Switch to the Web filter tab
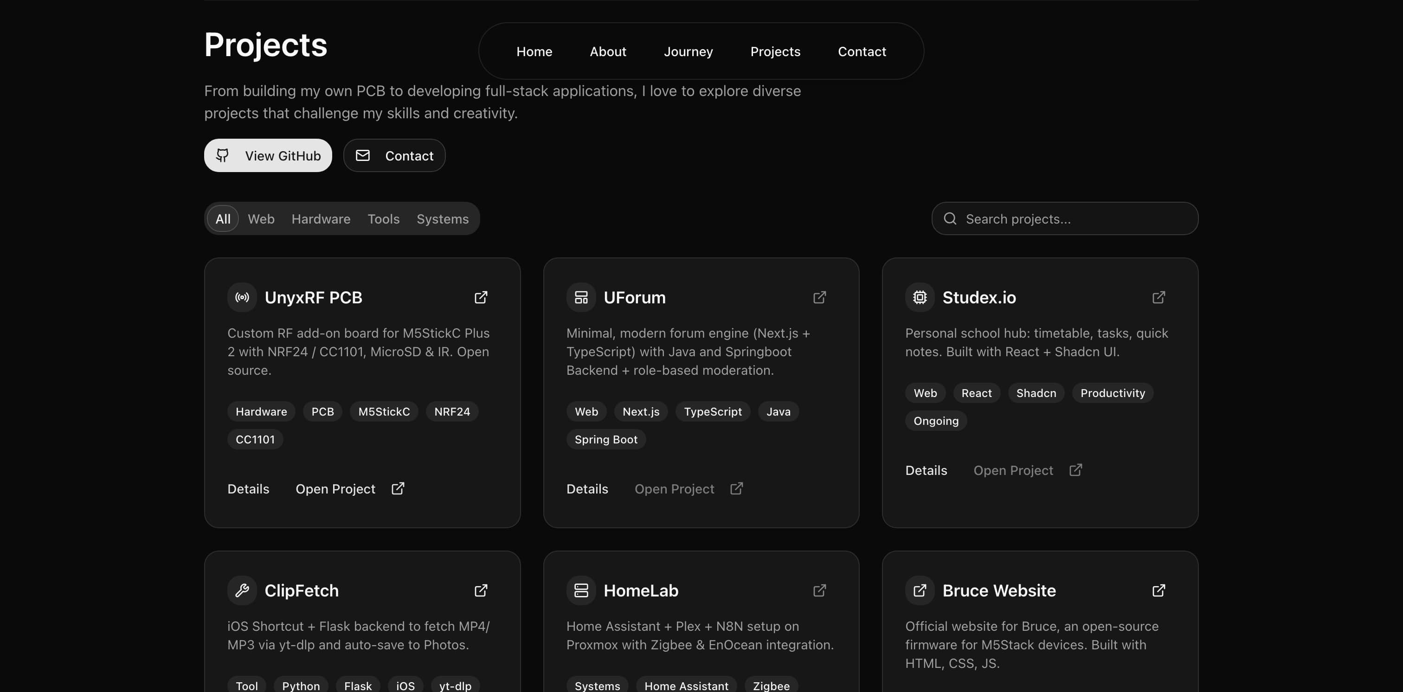Screen dimensions: 1403x692 [261, 219]
